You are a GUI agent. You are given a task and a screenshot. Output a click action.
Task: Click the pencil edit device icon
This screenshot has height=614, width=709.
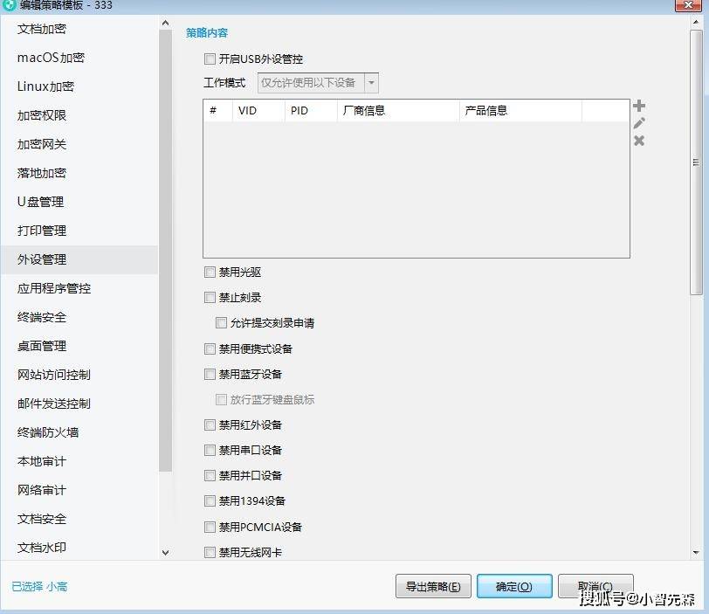[x=639, y=123]
